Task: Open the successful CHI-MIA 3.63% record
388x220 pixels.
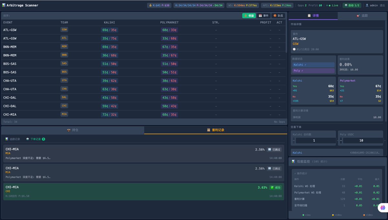Action: [144, 192]
